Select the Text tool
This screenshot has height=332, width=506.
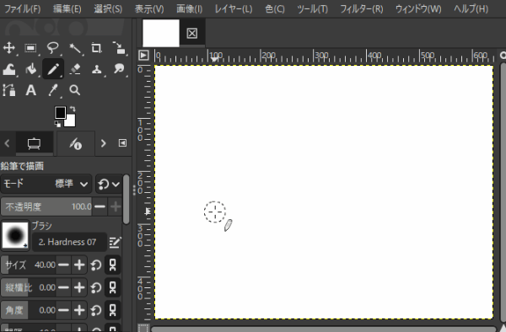click(x=30, y=90)
